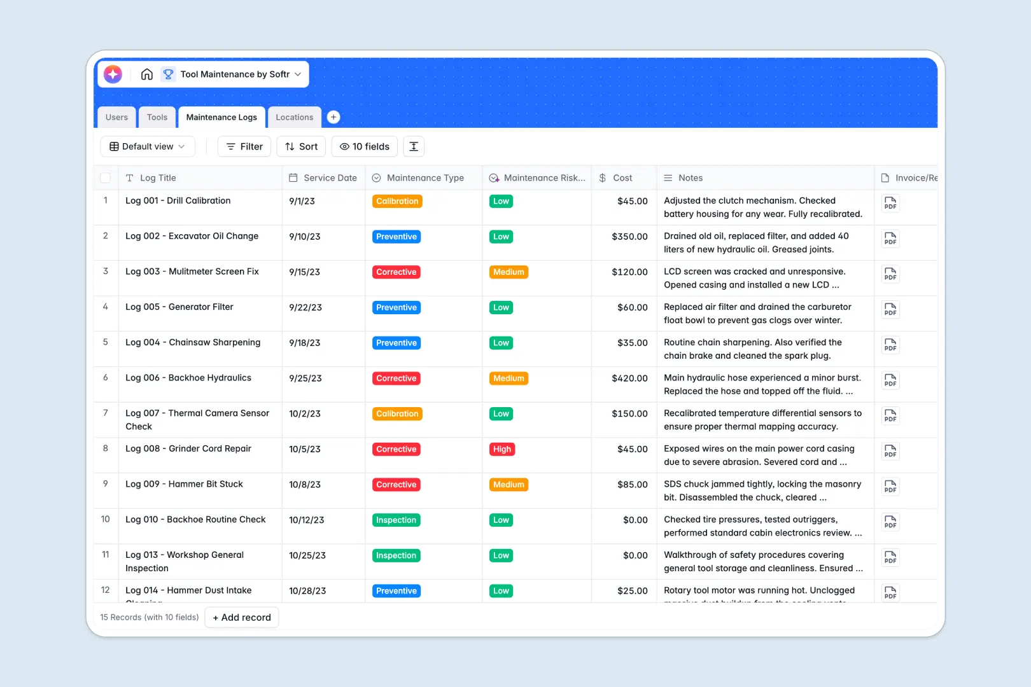Click notes starting "Adjusted the clutch mechanism"
1031x687 pixels.
[x=765, y=207]
